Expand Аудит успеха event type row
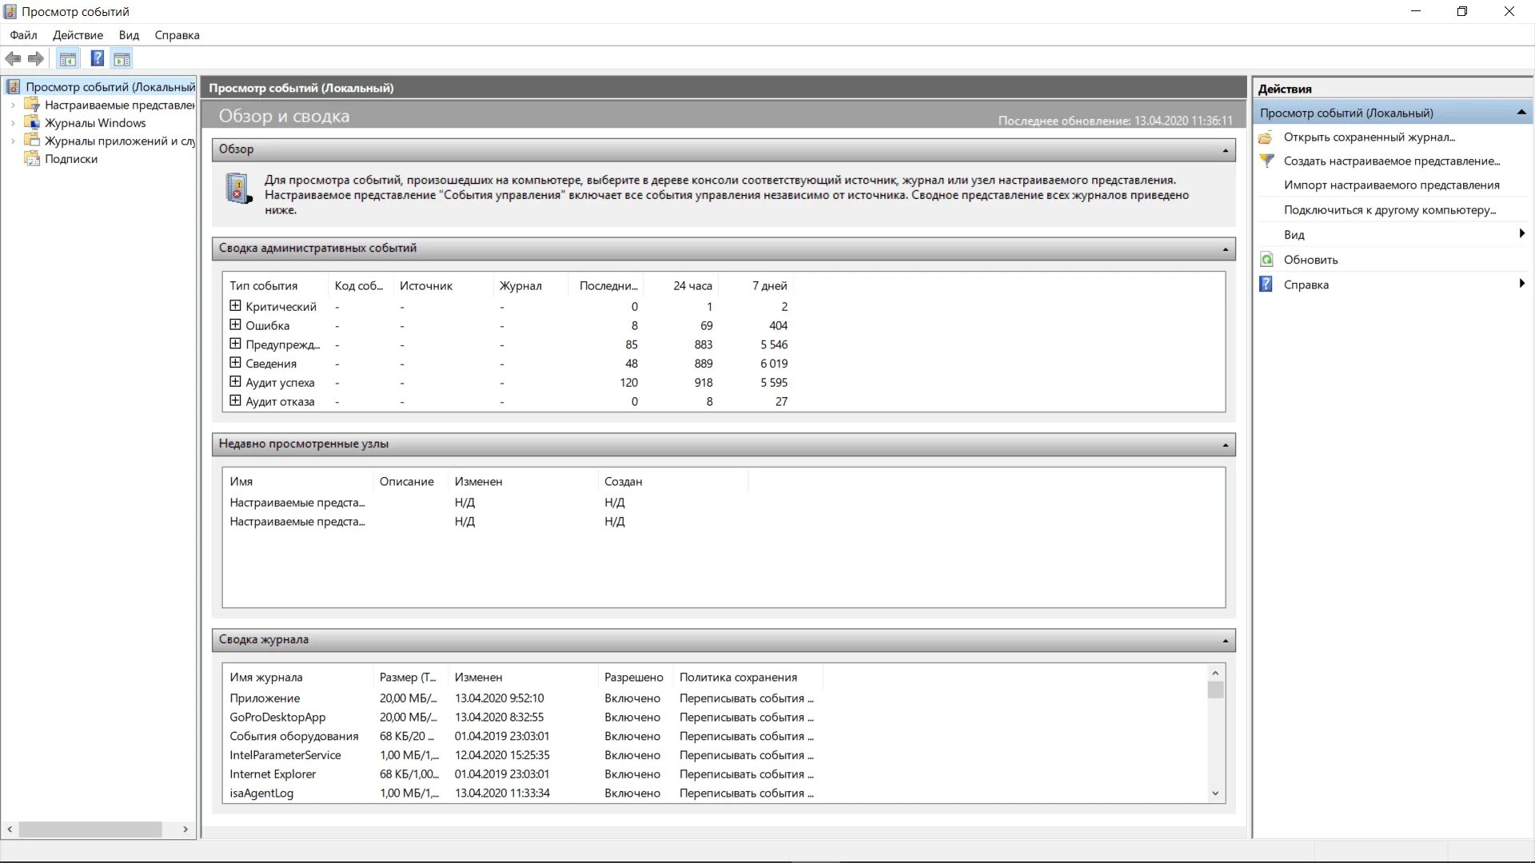 coord(235,382)
